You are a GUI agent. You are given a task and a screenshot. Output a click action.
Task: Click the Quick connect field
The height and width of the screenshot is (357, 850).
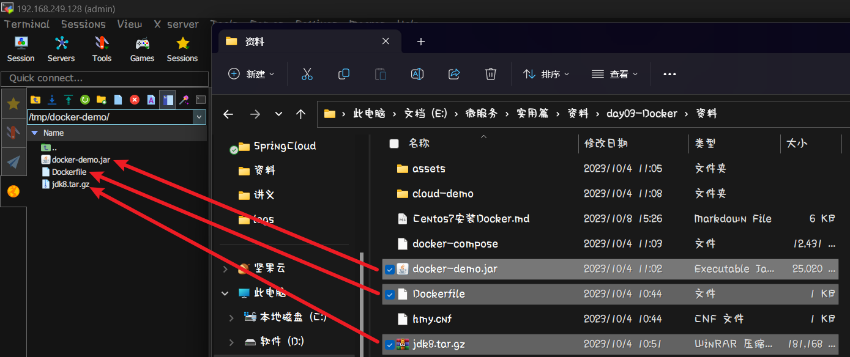tap(105, 79)
